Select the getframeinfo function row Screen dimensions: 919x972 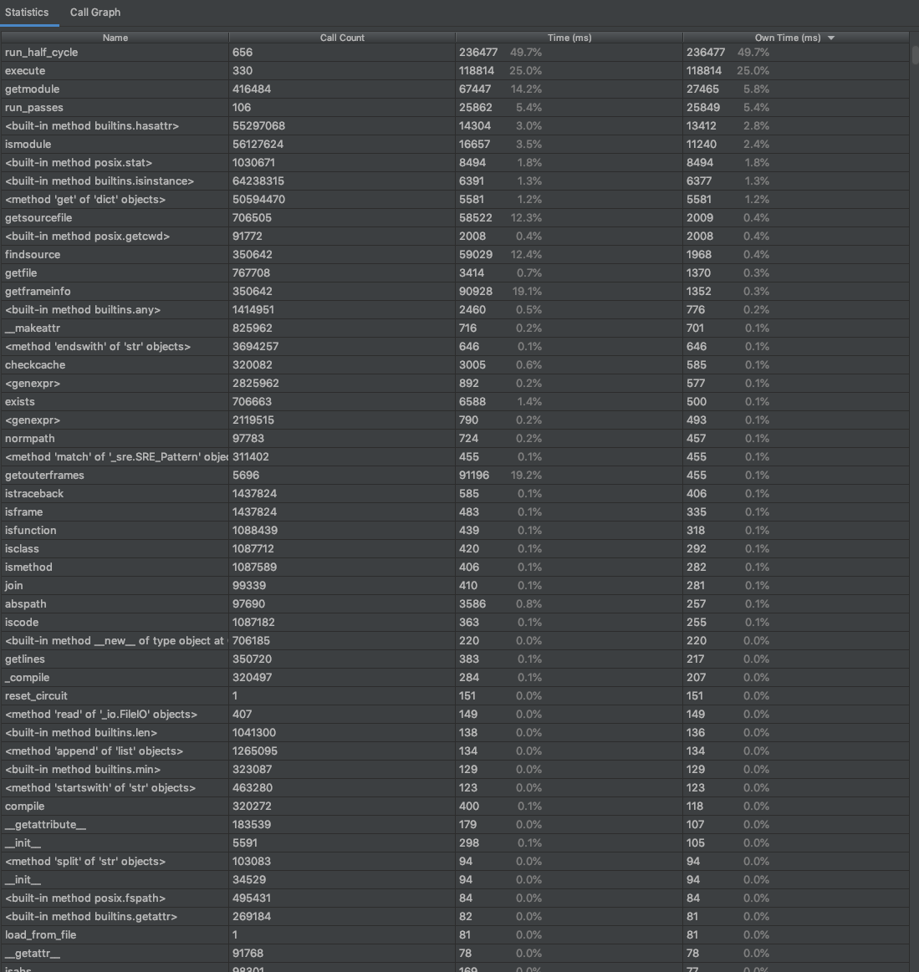pyautogui.click(x=37, y=291)
